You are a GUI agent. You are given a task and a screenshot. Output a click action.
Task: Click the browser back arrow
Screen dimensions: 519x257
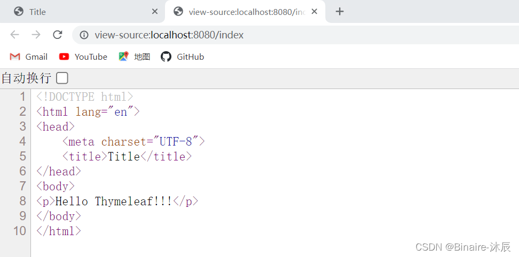(x=14, y=35)
